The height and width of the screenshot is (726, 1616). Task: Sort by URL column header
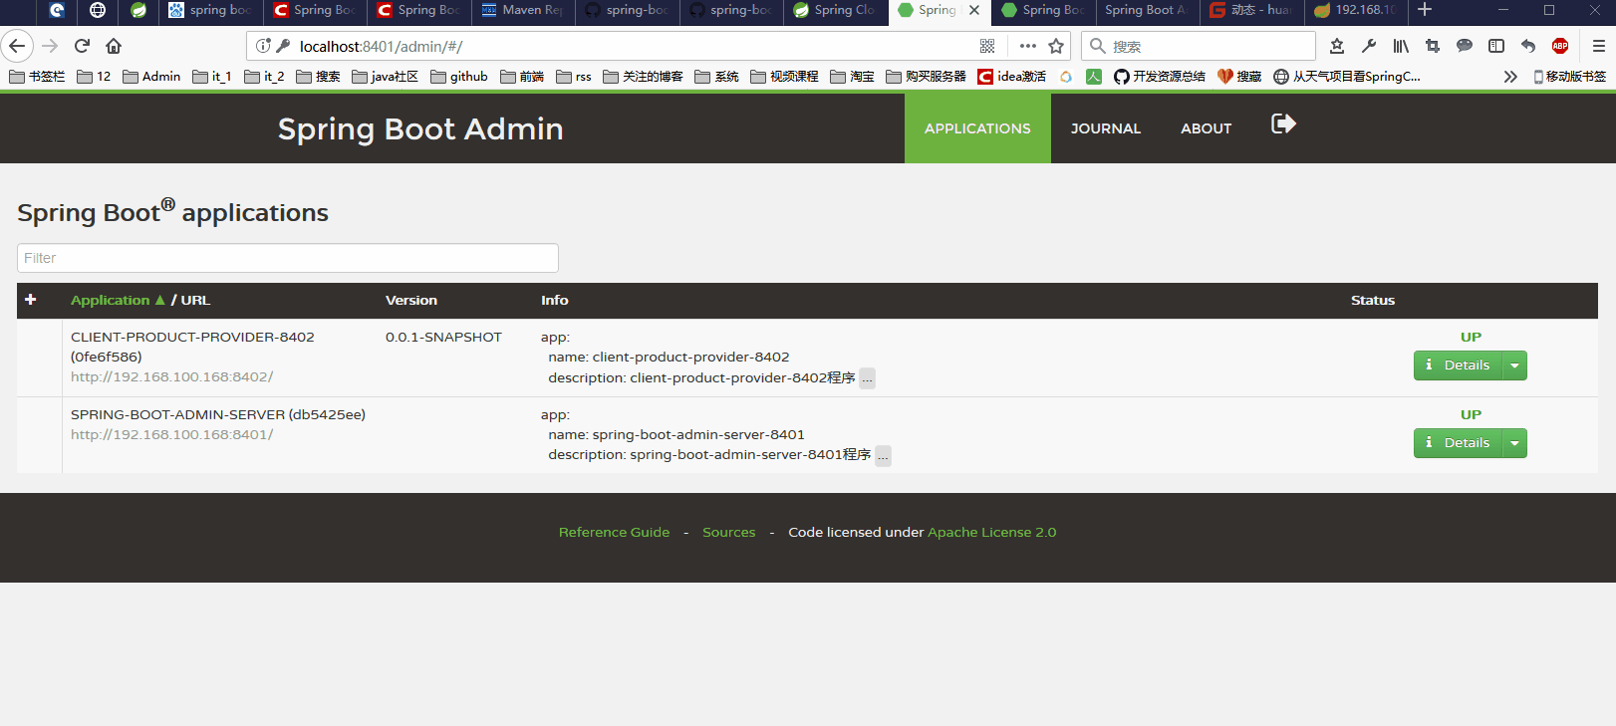click(195, 300)
